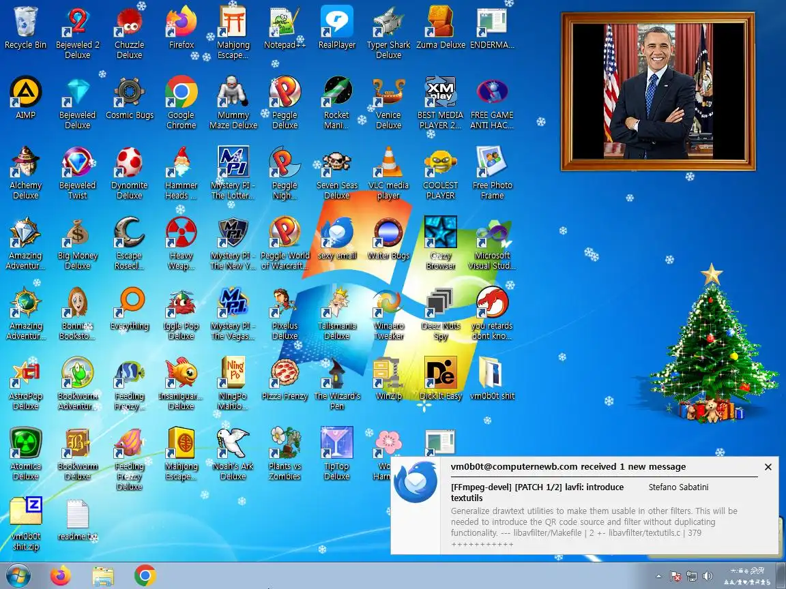786x589 pixels.
Task: Click the Chuzzle Deluxe desktop icon
Action: click(x=130, y=33)
